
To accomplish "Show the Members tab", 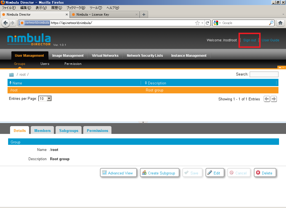I will 42,130.
